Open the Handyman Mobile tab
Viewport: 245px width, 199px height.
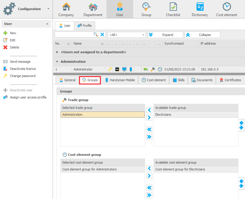point(120,80)
